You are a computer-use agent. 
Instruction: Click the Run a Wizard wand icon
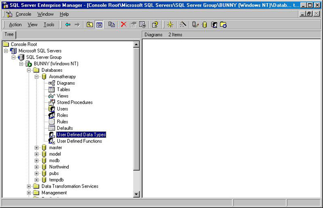[183, 24]
